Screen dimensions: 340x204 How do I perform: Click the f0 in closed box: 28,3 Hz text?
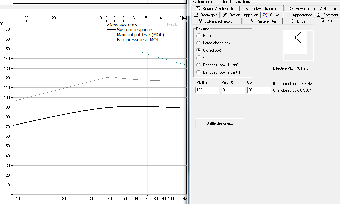point(292,84)
